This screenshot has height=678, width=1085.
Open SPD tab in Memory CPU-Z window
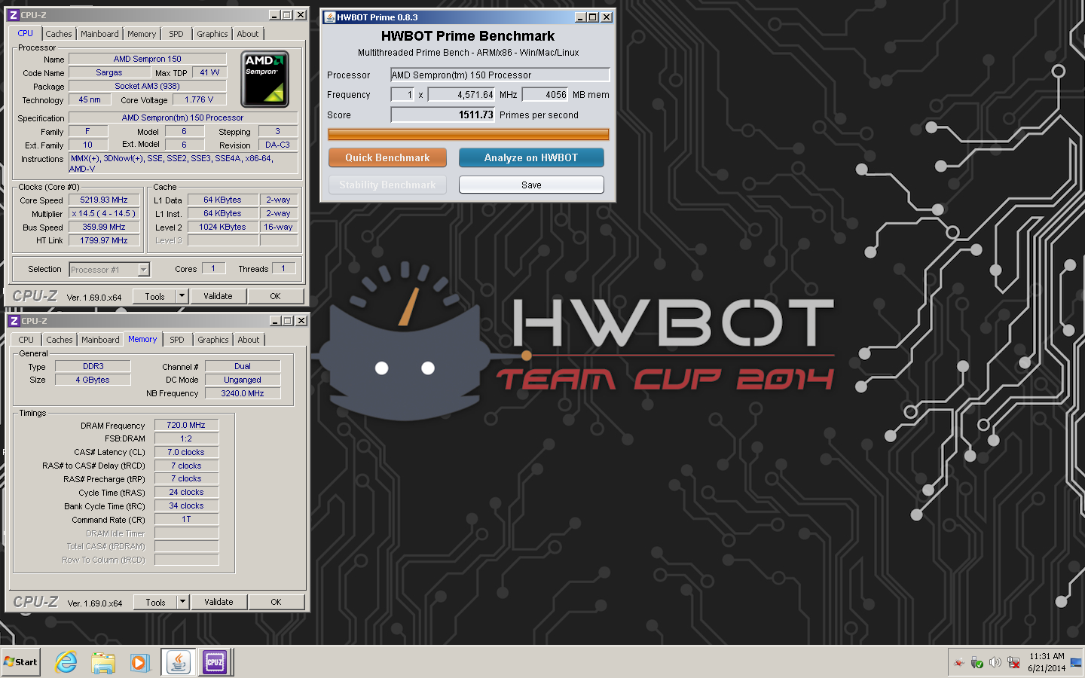click(177, 340)
